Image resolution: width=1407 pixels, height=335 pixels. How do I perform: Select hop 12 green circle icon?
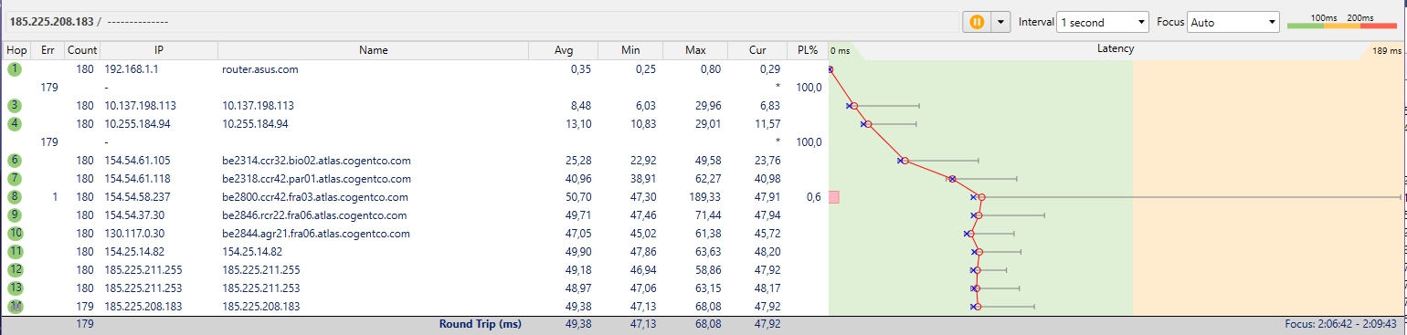pos(15,269)
